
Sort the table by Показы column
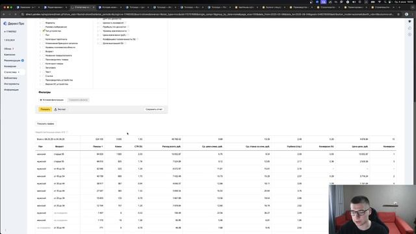coord(98,146)
